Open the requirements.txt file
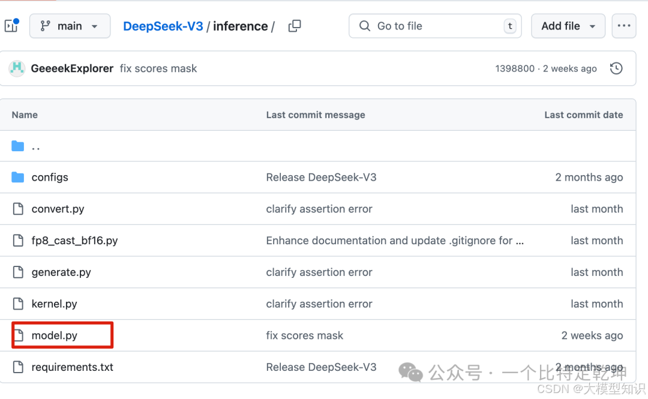The width and height of the screenshot is (648, 399). click(x=73, y=367)
